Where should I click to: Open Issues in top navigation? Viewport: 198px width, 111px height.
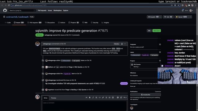point(50,10)
